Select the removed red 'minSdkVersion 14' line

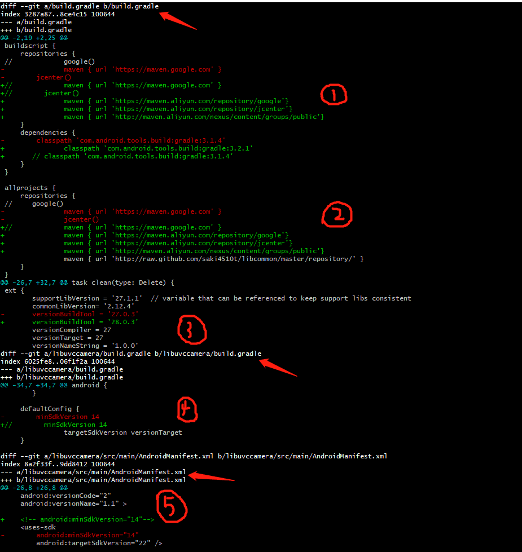pos(50,417)
